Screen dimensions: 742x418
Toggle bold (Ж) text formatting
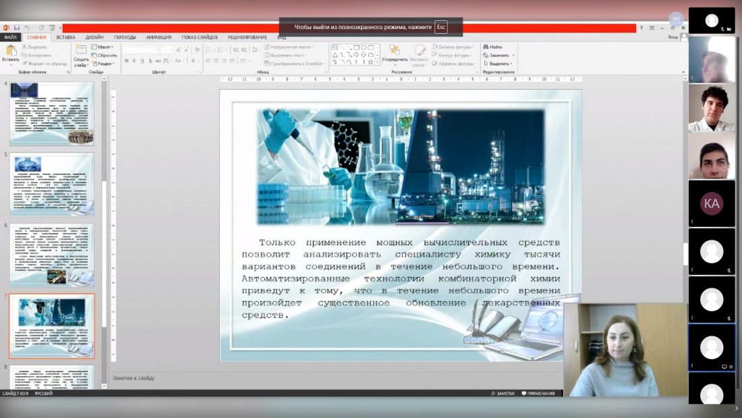click(x=125, y=61)
